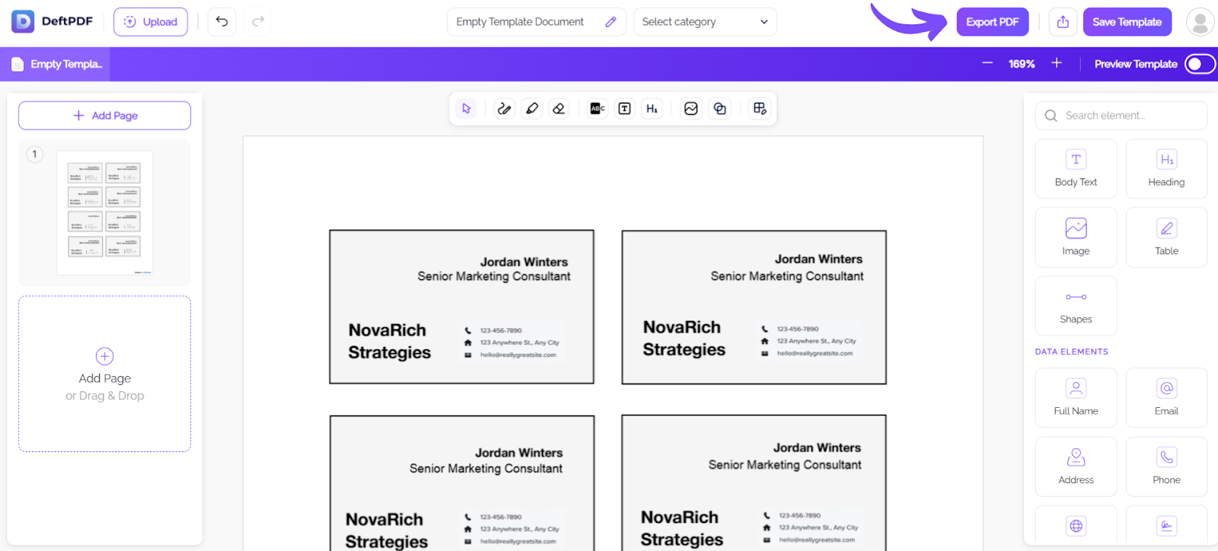1218x551 pixels.
Task: Add the signature data element
Action: (1166, 526)
